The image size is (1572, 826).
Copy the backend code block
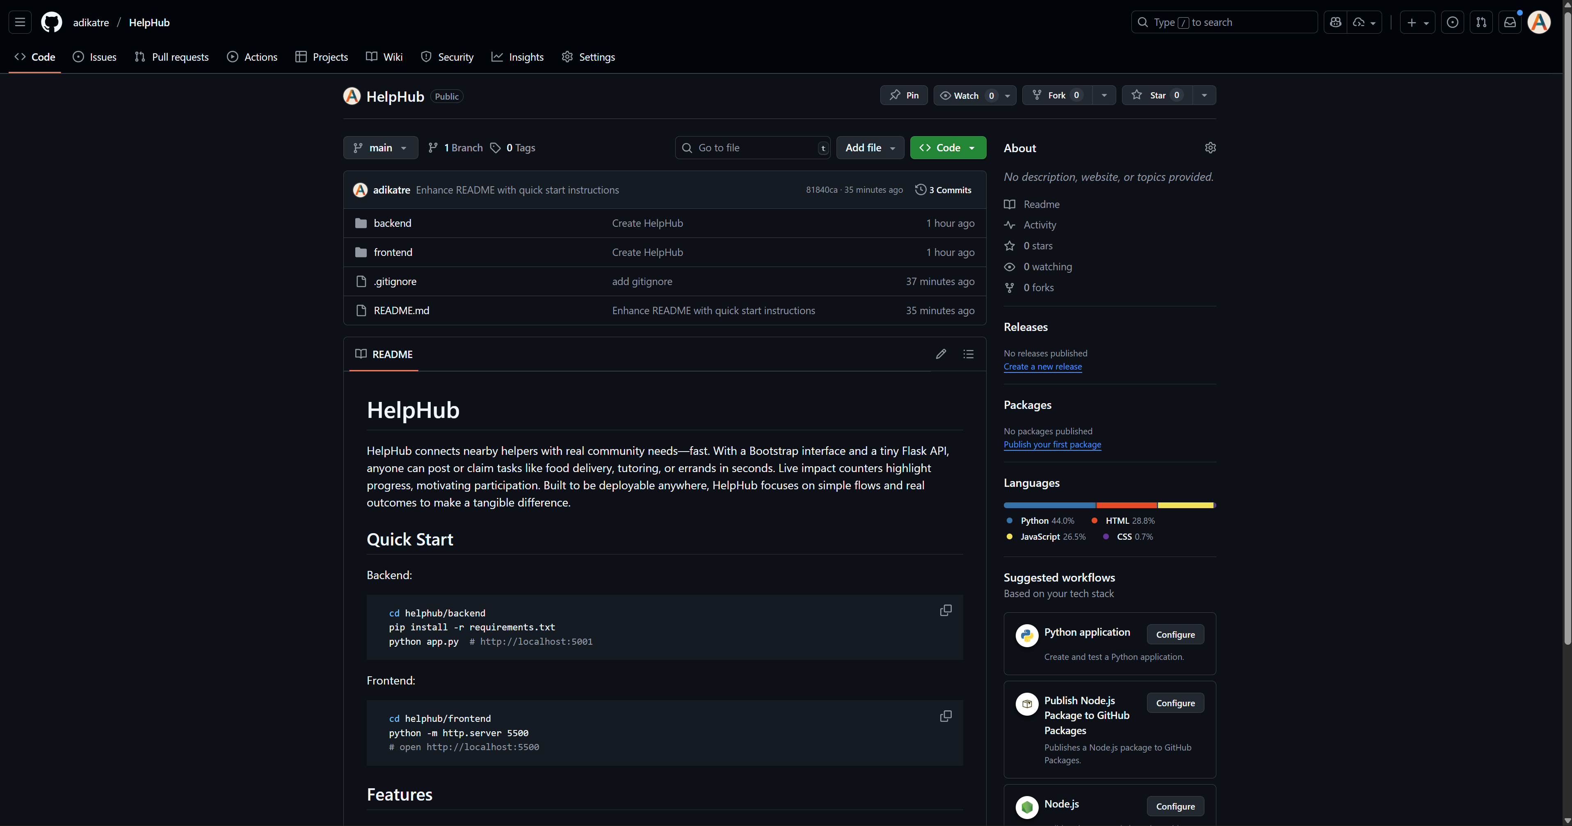pyautogui.click(x=945, y=611)
